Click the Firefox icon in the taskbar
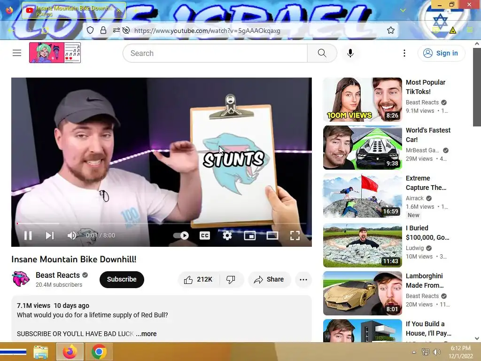481x361 pixels. (70, 352)
